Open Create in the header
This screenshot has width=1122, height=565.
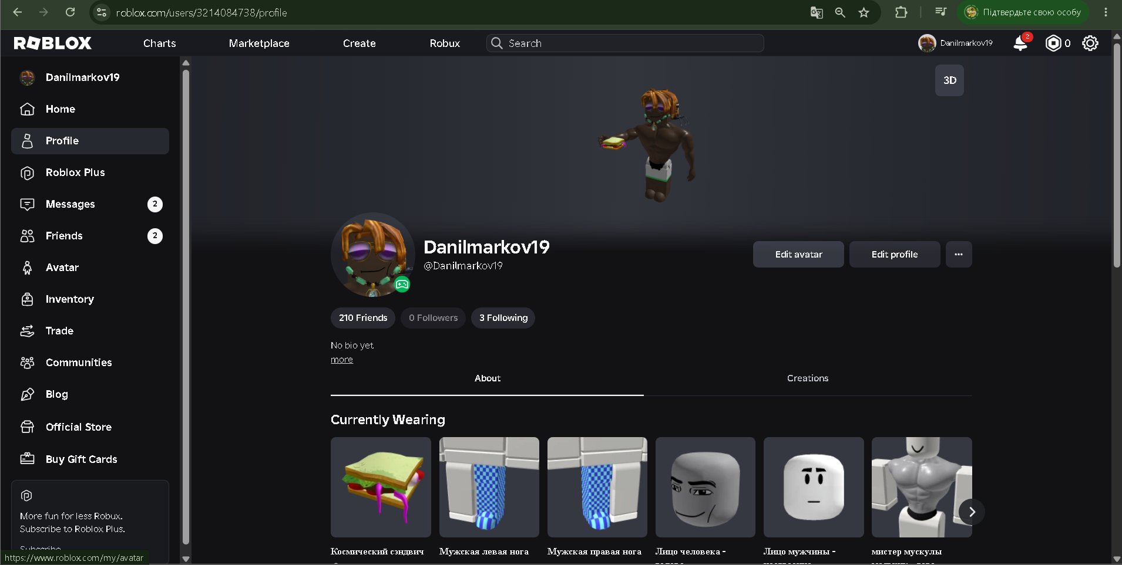(360, 43)
